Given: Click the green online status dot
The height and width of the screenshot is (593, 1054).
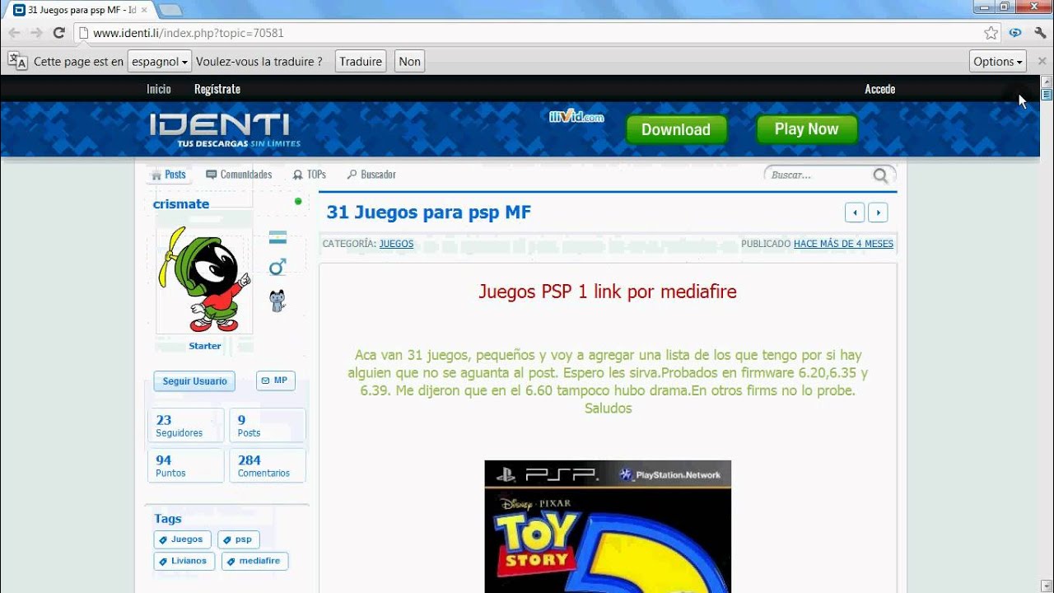Looking at the screenshot, I should point(298,201).
